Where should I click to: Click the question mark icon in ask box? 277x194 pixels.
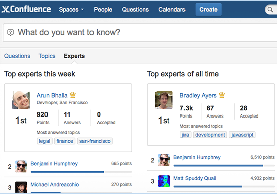tap(10, 33)
